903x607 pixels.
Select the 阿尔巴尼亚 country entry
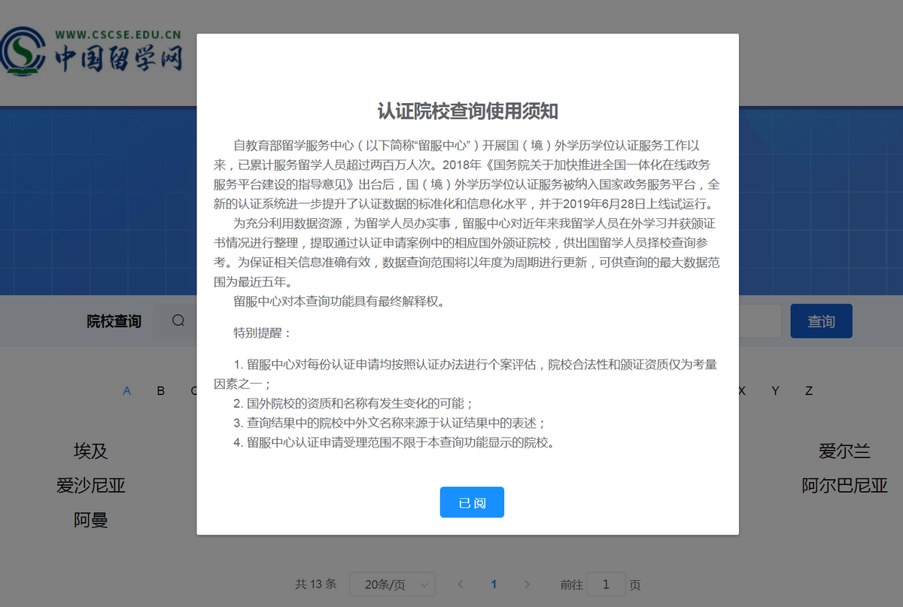click(x=844, y=485)
